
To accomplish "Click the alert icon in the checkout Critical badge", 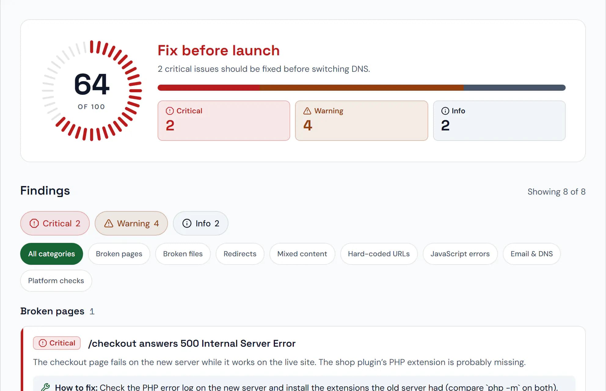I will (x=43, y=343).
